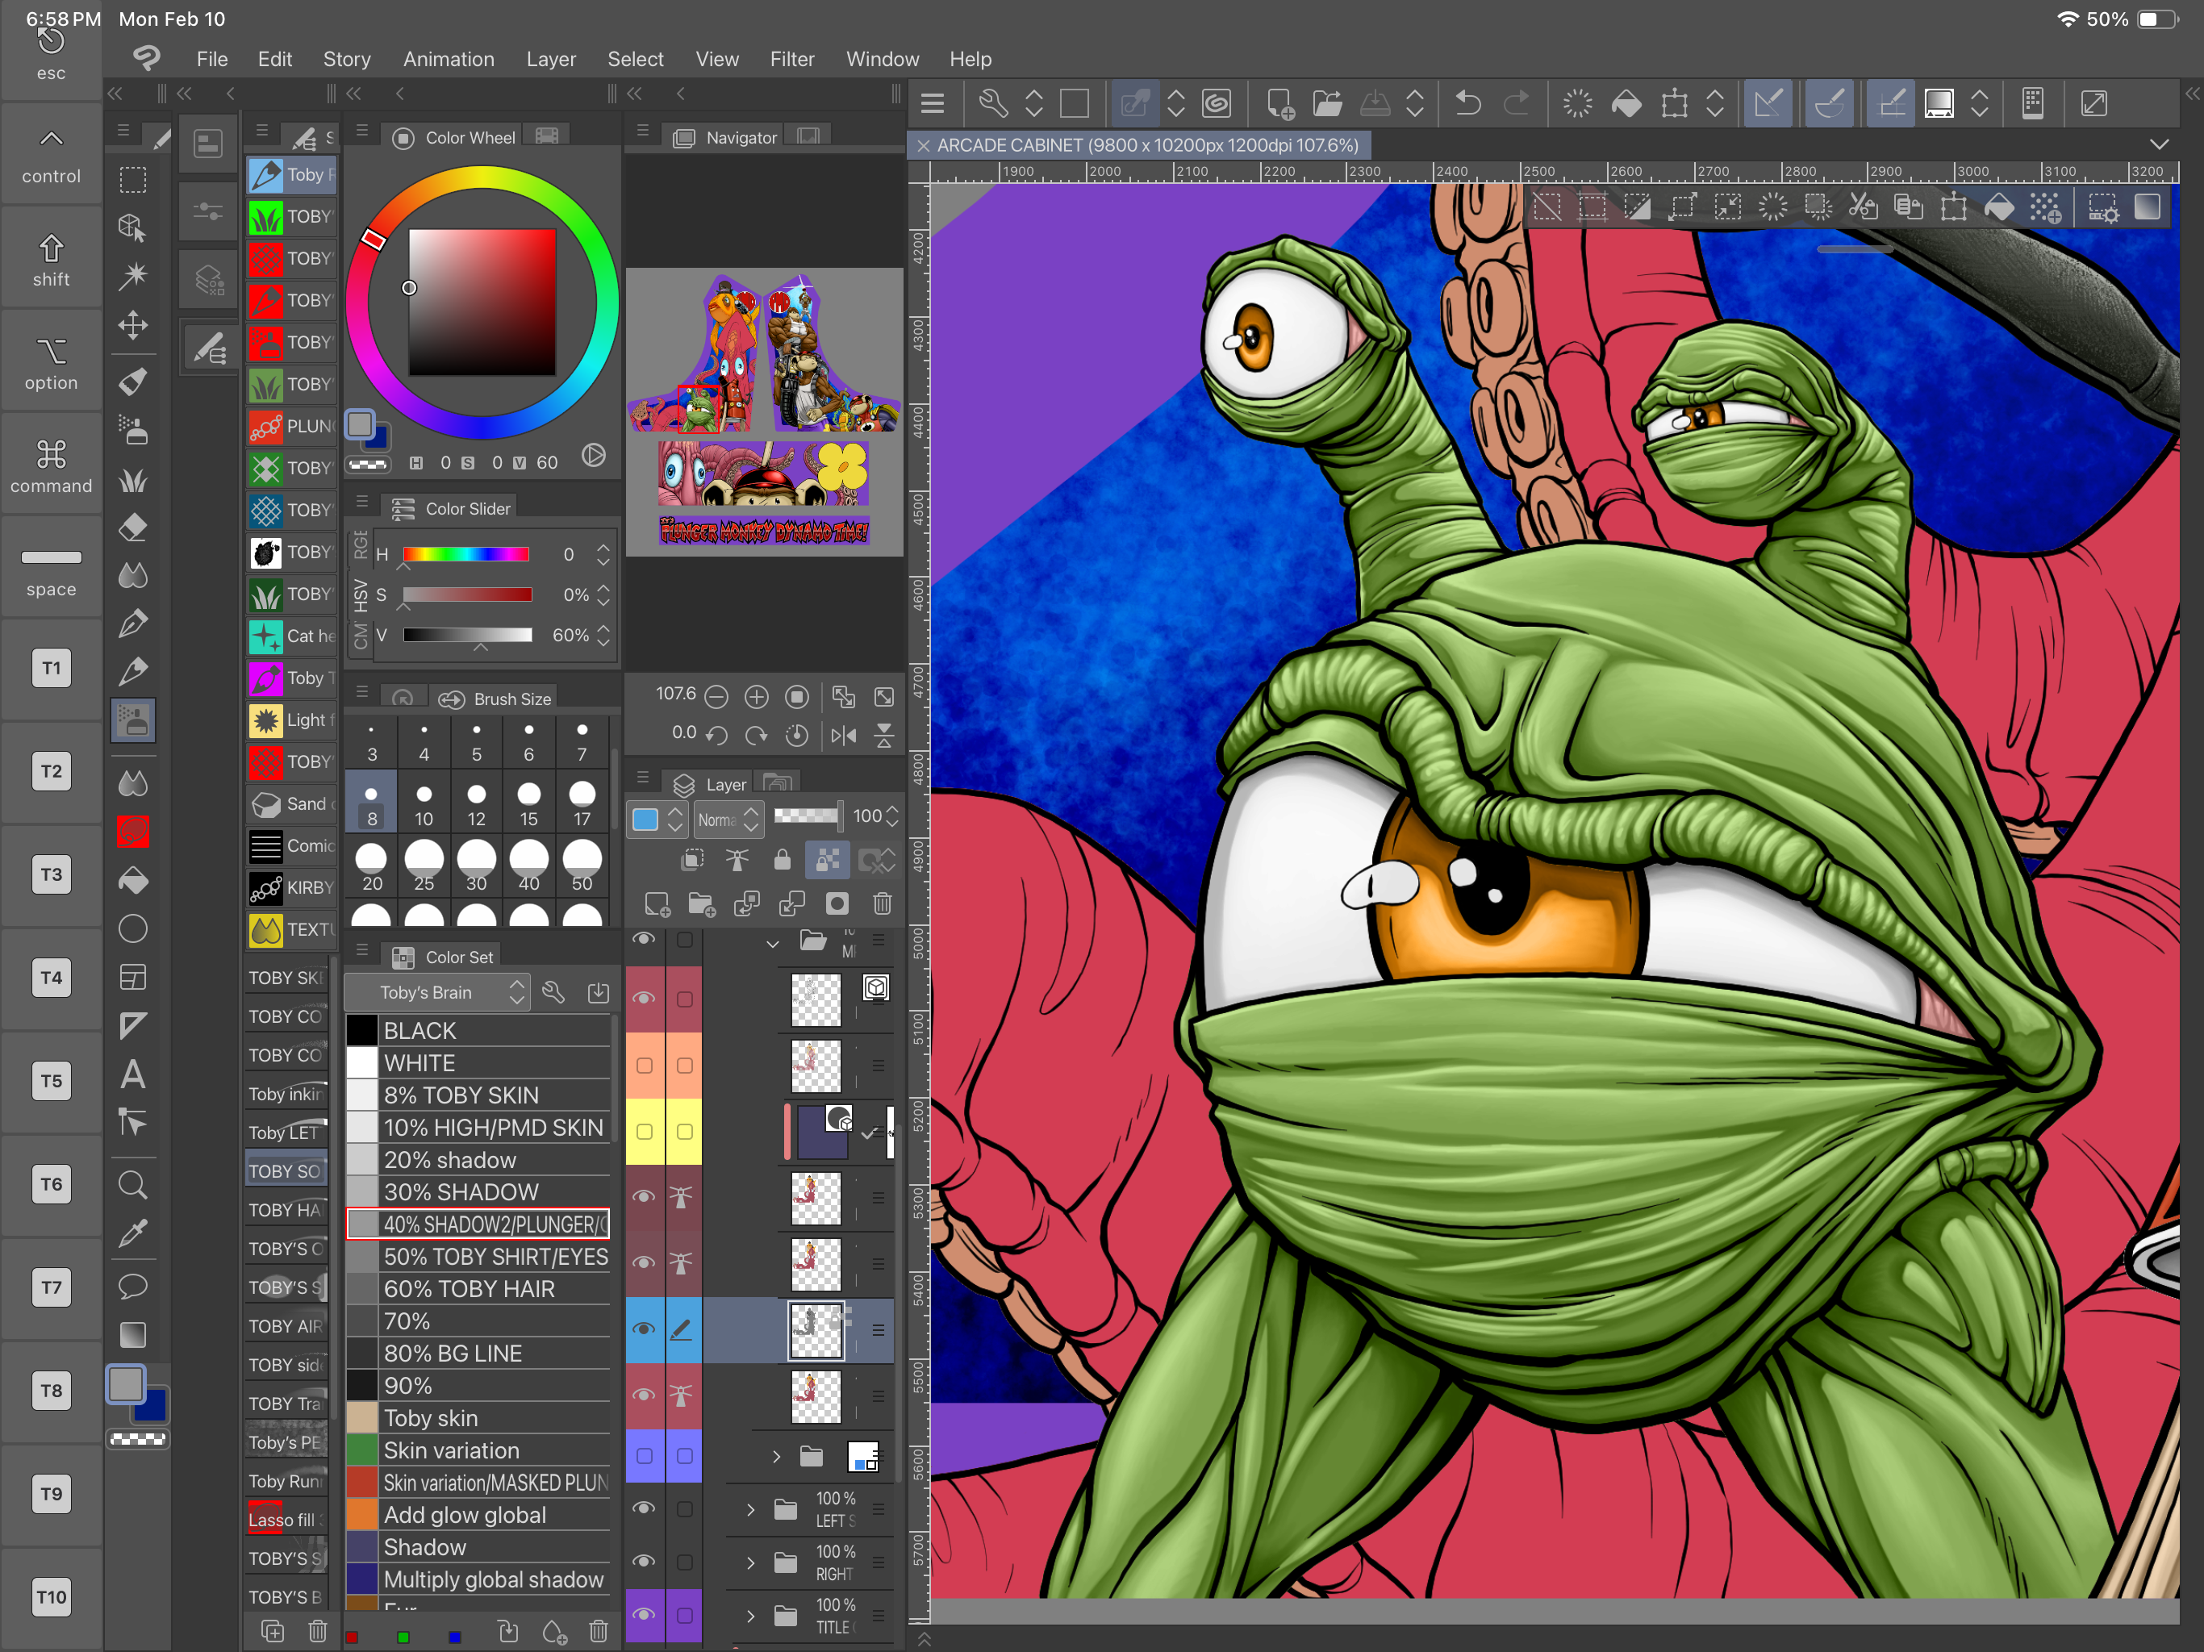Select the Figure ellipse tool
This screenshot has height=1652, width=2204.
[132, 928]
